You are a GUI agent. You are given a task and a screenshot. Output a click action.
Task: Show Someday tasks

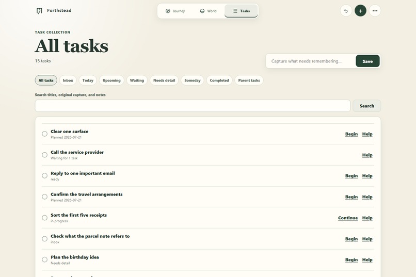coord(193,80)
